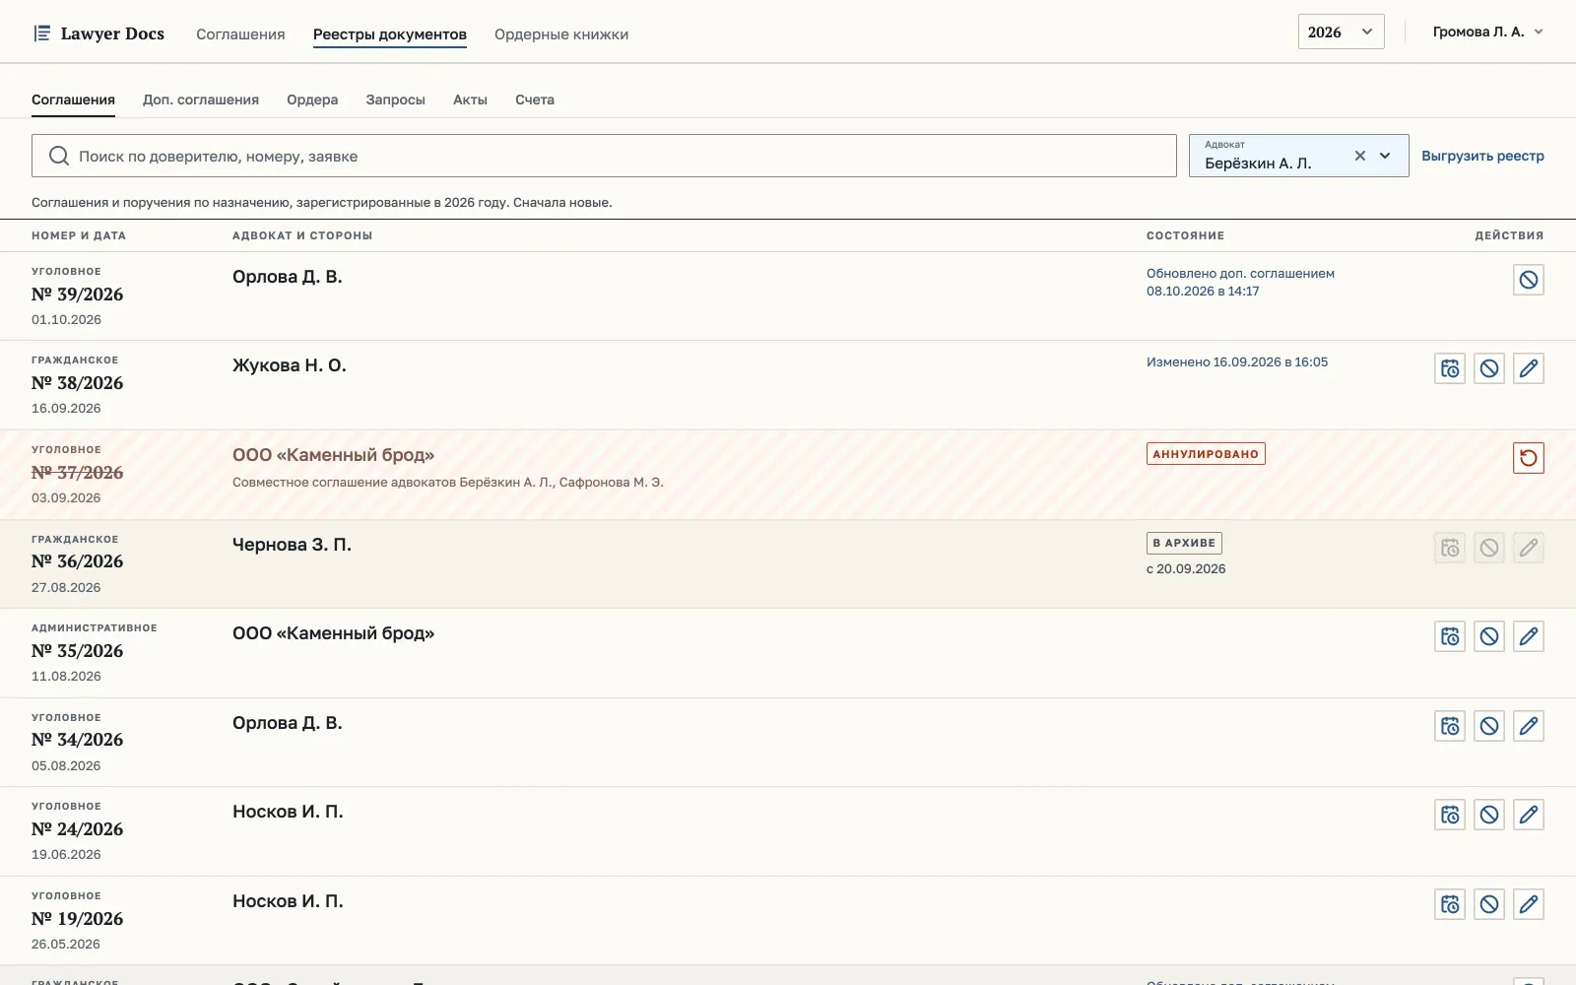The image size is (1576, 985).
Task: Click Обновлено доп. соглашением status for № 39/2026
Action: [x=1240, y=282]
